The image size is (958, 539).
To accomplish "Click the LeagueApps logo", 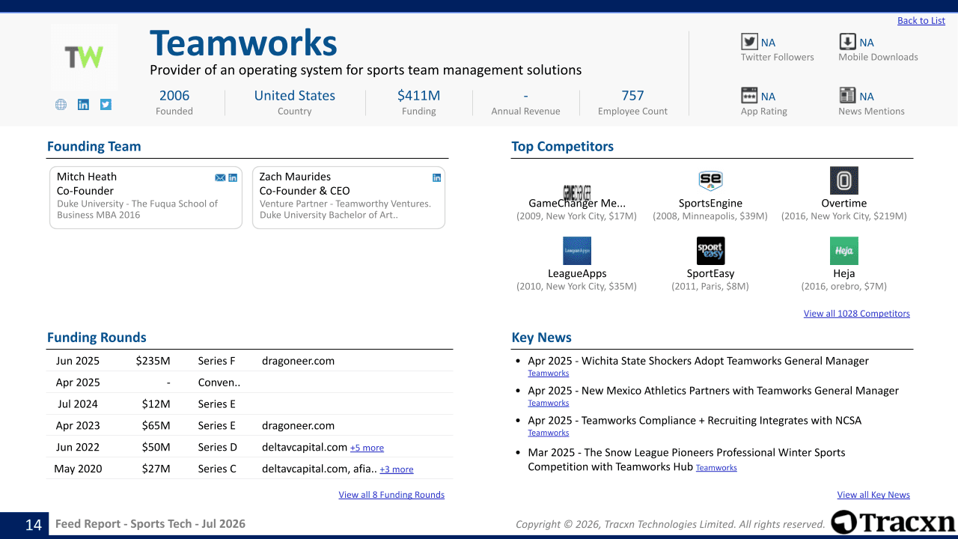I will [577, 251].
